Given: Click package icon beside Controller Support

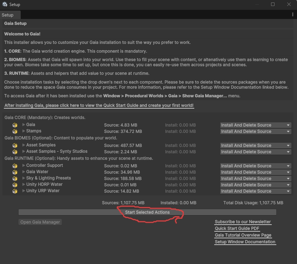Looking at the screenshot, I should click(15, 166).
